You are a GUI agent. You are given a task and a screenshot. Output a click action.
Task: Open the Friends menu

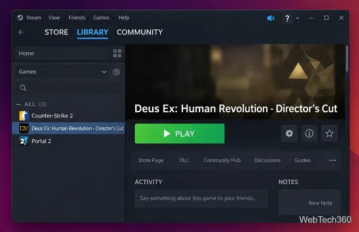click(77, 17)
